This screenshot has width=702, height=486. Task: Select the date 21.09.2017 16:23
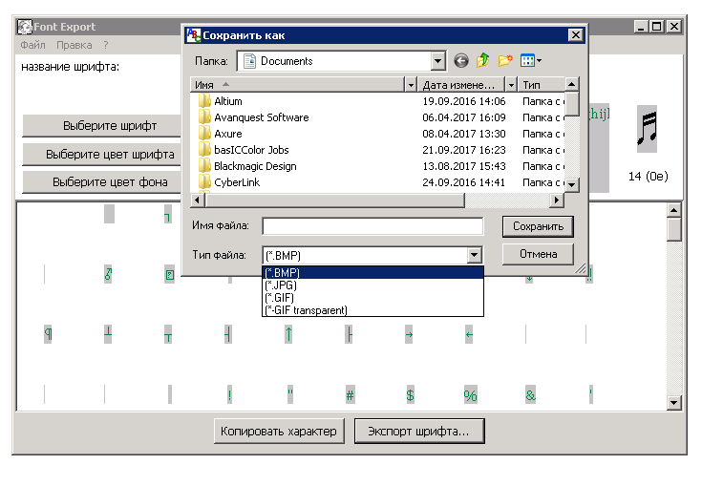tap(464, 150)
